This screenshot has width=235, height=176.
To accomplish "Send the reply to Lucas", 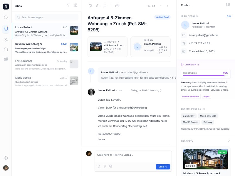I will pos(163,167).
